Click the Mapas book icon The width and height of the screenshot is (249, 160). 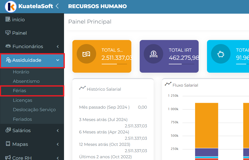point(8,144)
